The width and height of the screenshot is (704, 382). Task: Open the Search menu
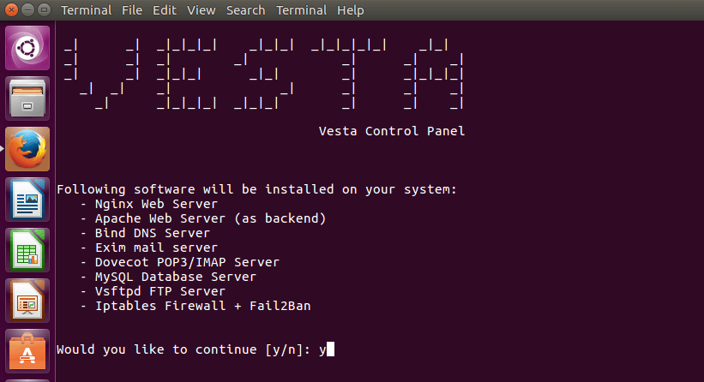coord(245,10)
